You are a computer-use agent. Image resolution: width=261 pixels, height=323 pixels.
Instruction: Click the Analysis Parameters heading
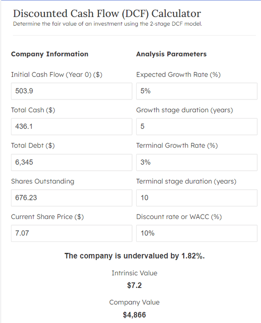(x=171, y=54)
